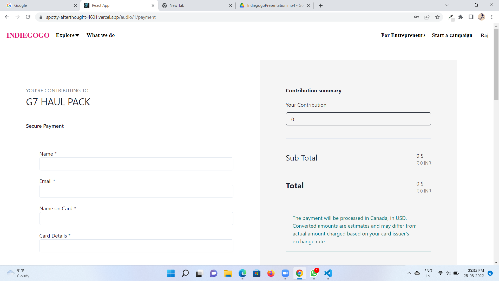This screenshot has height=281, width=499.
Task: Open Zoom from the taskbar
Action: (x=285, y=273)
